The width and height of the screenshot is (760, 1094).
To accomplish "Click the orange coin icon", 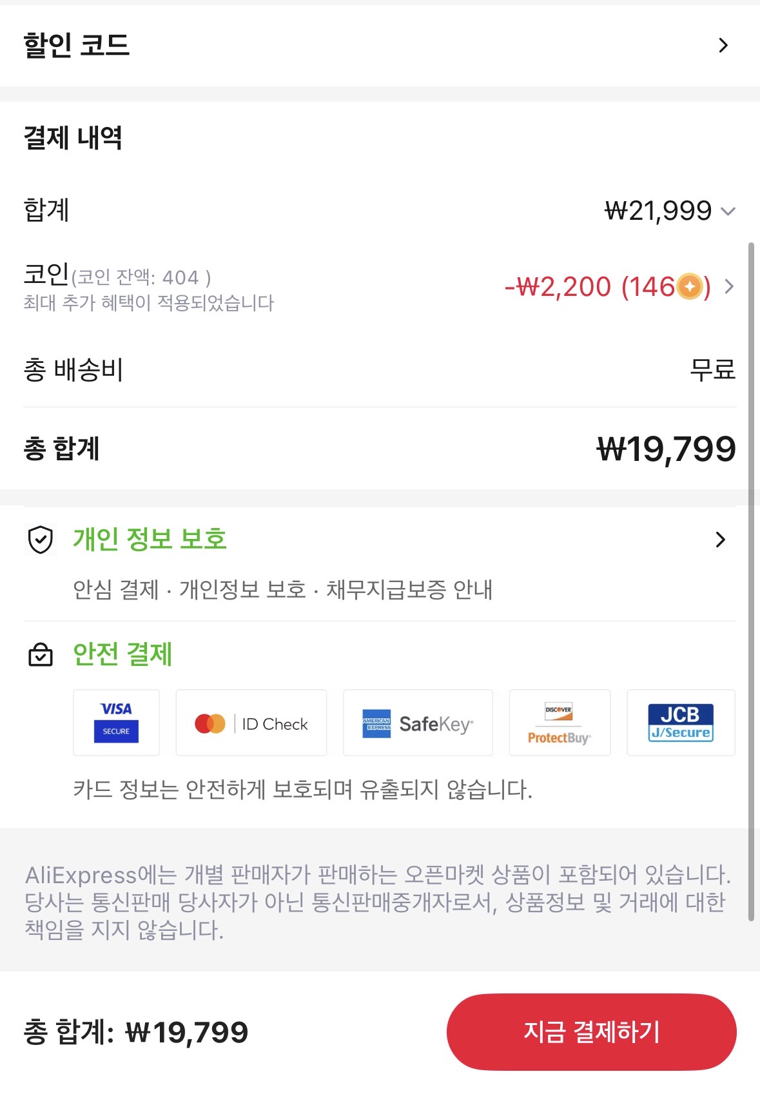I will point(690,287).
